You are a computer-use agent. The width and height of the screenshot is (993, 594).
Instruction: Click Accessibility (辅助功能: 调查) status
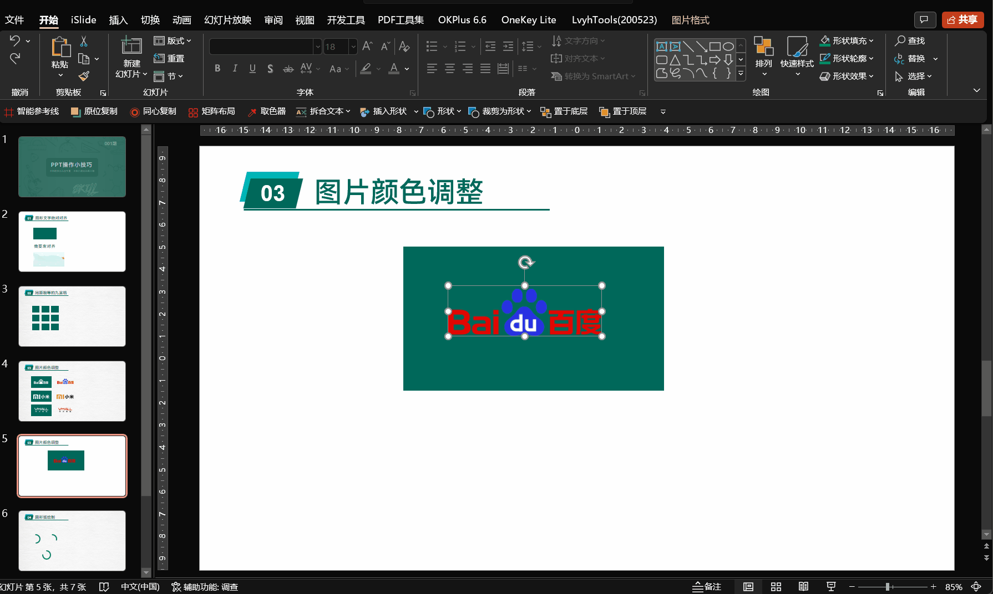click(205, 587)
